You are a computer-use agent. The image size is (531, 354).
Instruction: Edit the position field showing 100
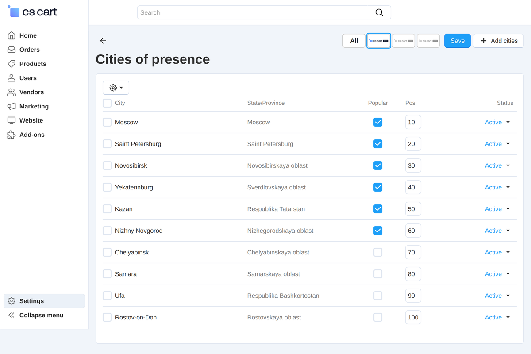[x=413, y=317]
